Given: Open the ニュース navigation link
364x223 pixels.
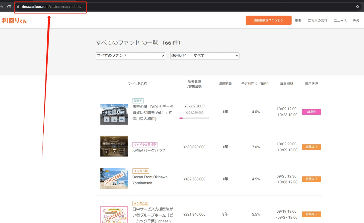Looking at the screenshot, I should click(x=340, y=20).
